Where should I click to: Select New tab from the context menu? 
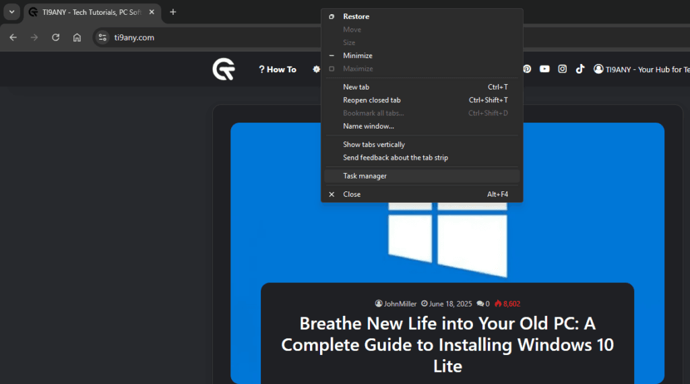[x=356, y=87]
